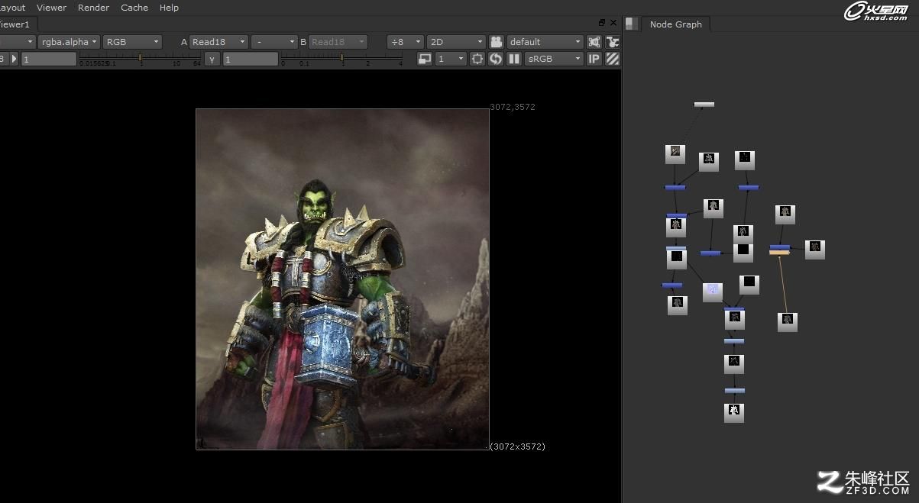The image size is (919, 503).
Task: Select the top-left Read node thumbnail
Action: coord(675,154)
